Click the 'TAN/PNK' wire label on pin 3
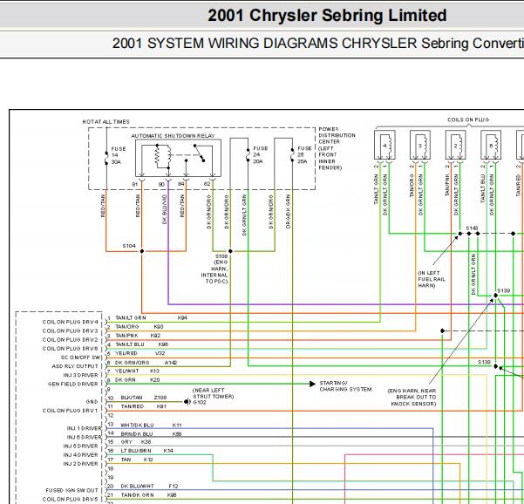The width and height of the screenshot is (524, 504). 126,335
